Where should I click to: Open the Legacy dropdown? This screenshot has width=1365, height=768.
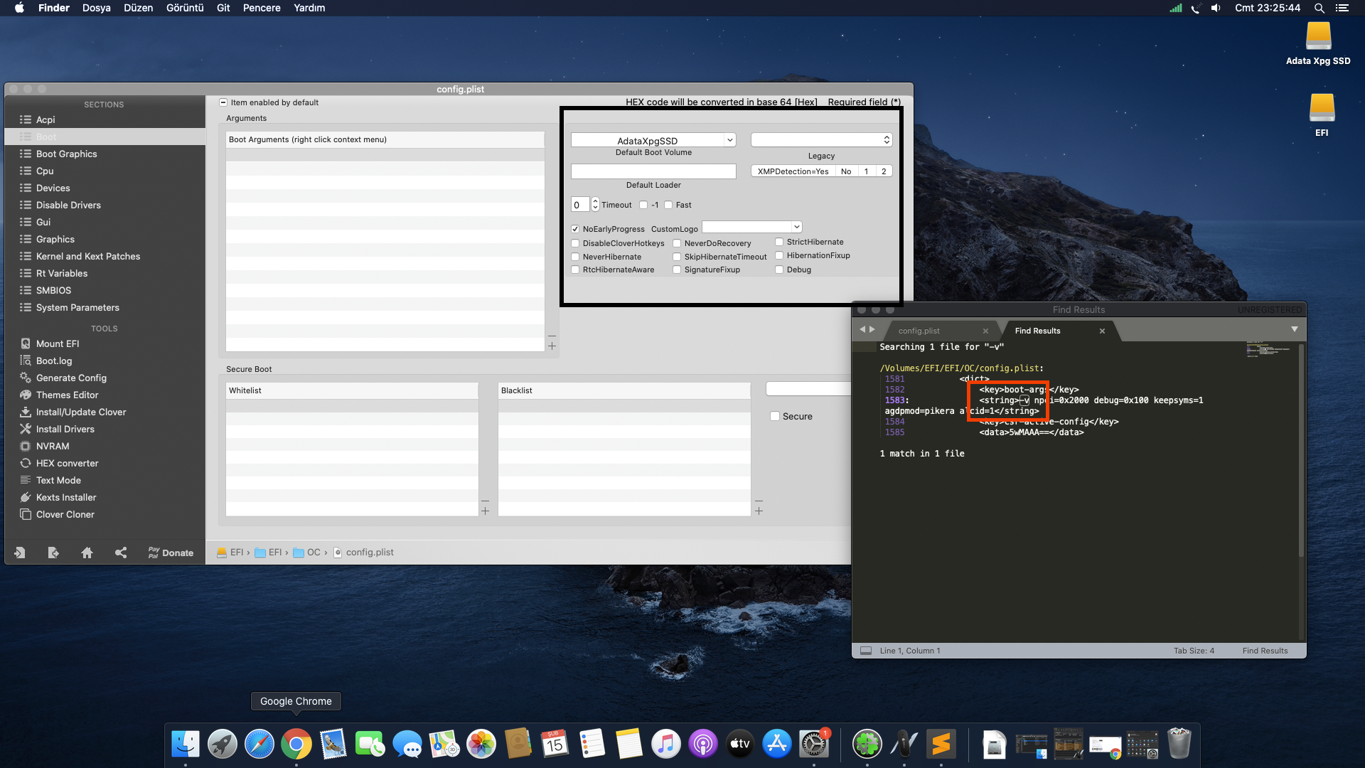(x=821, y=140)
